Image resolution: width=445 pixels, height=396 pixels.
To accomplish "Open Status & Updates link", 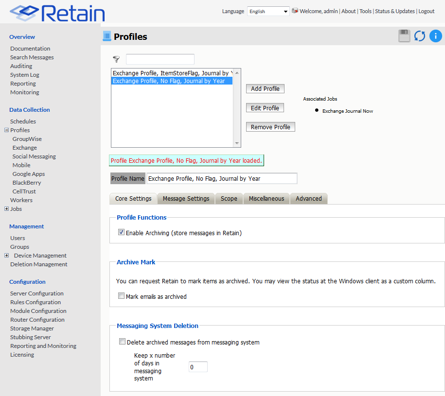I will click(395, 11).
